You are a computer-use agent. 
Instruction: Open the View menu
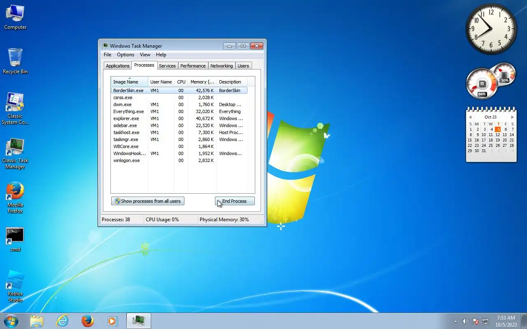145,55
